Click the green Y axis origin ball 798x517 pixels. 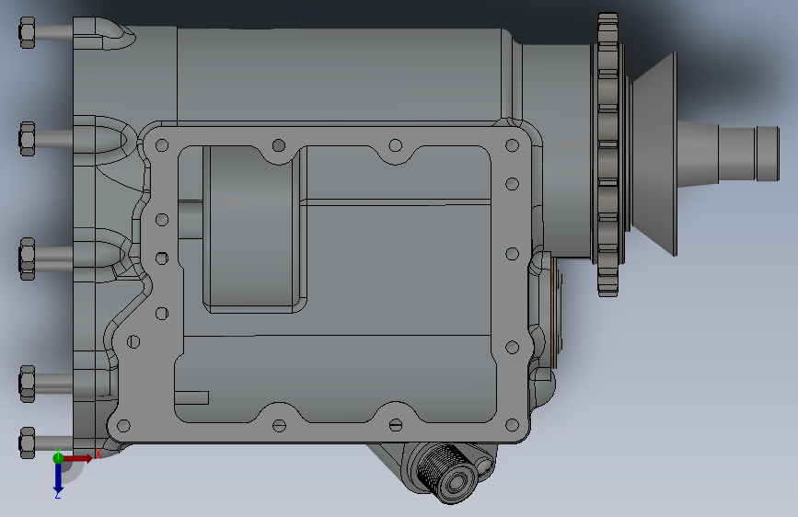coord(58,458)
